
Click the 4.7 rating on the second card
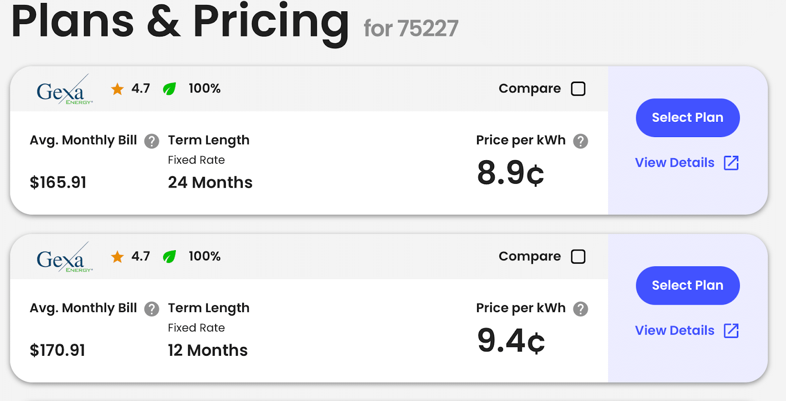pyautogui.click(x=141, y=256)
